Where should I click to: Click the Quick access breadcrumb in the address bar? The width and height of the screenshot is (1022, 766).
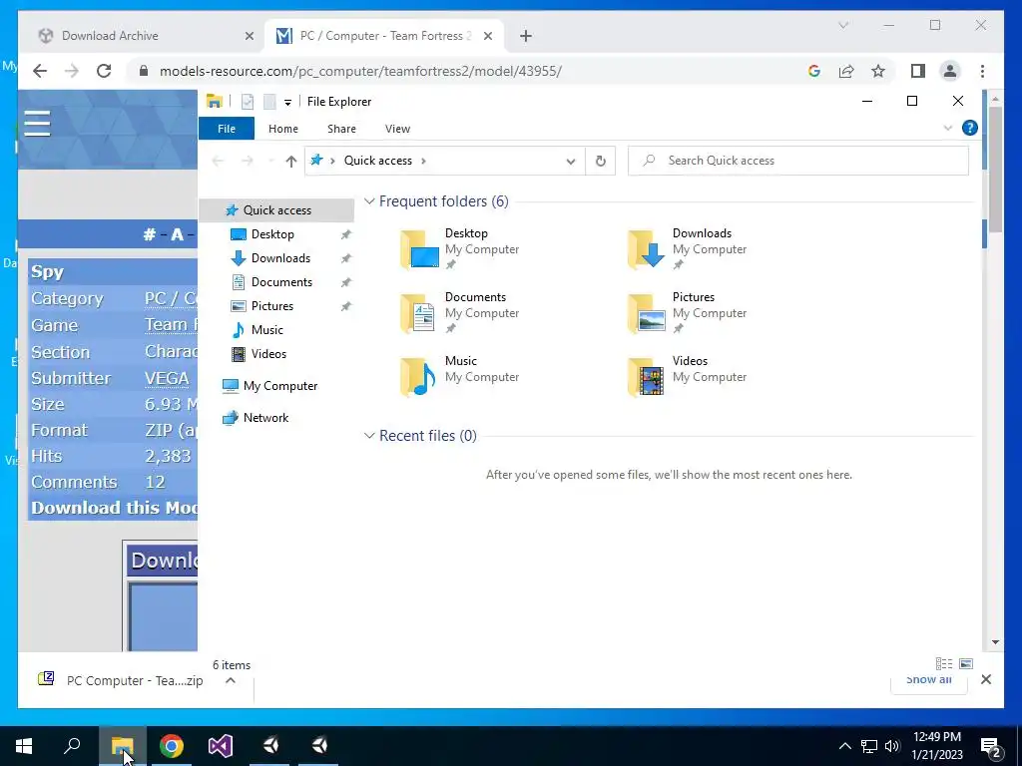point(378,161)
